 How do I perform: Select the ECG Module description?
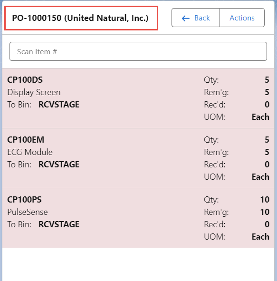point(30,152)
